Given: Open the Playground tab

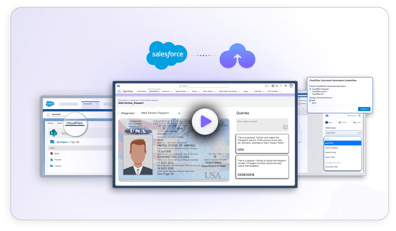Looking at the screenshot, I should click(128, 113).
